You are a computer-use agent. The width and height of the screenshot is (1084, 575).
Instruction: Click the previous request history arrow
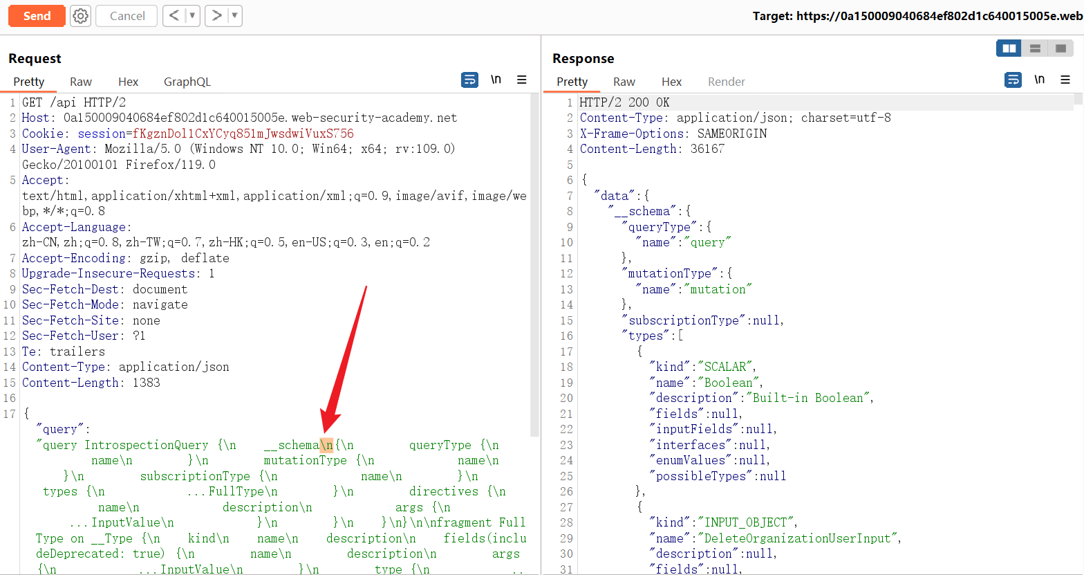174,16
